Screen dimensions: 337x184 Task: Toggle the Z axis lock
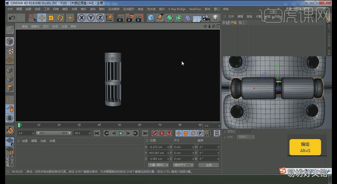click(100, 18)
